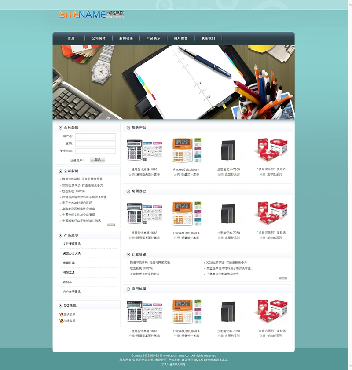The image size is (352, 370).
Task: Click the SITENAME logo in the header
Action: click(x=92, y=15)
